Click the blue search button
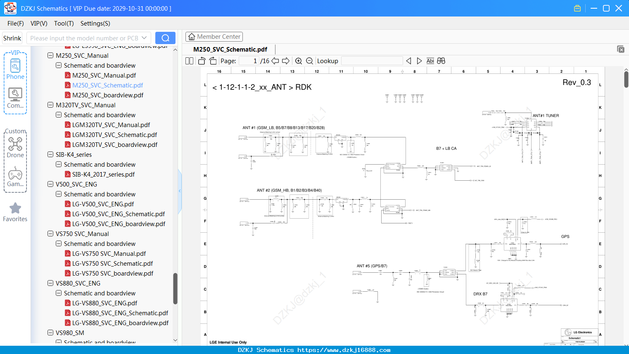This screenshot has width=629, height=354. 165,38
